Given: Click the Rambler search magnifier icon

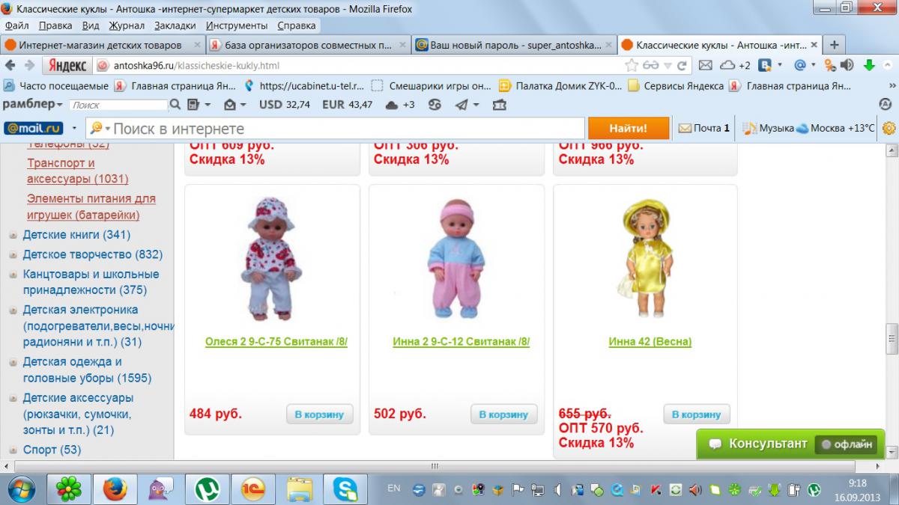Looking at the screenshot, I should 175,105.
